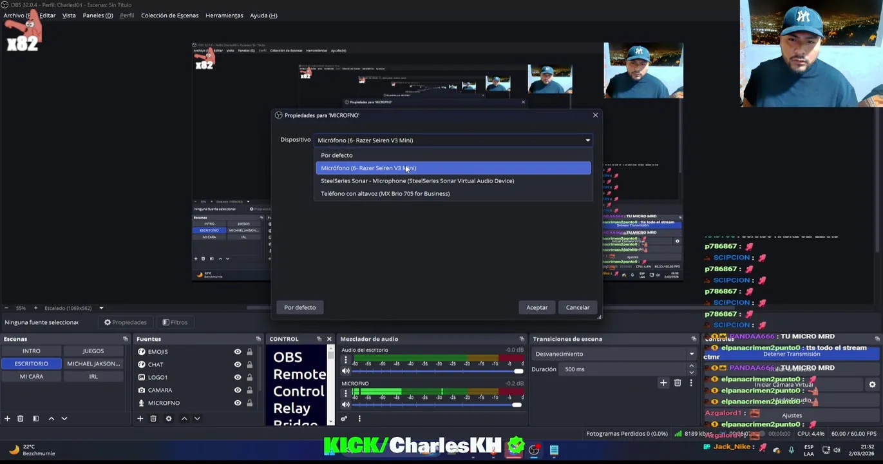Add a new scene with the plus icon in Escenas

tap(7, 418)
